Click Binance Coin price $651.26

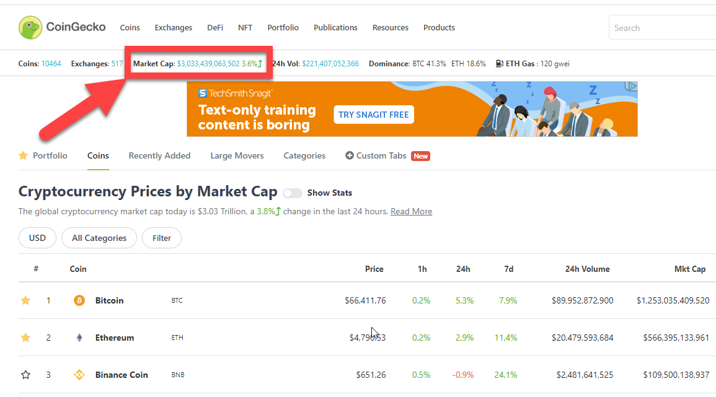coord(371,375)
